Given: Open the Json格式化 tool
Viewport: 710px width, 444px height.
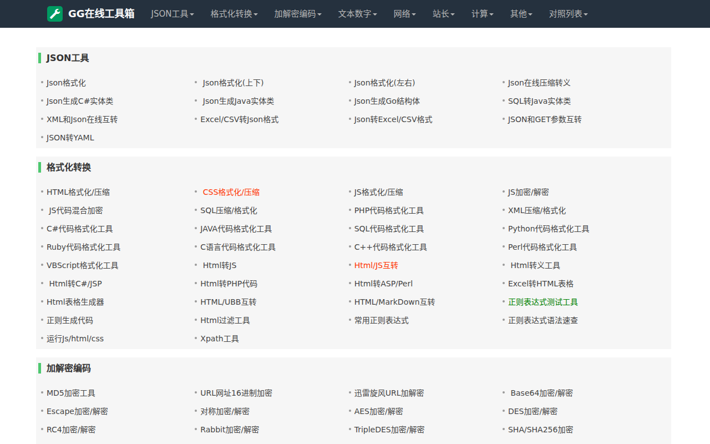Looking at the screenshot, I should pos(65,82).
